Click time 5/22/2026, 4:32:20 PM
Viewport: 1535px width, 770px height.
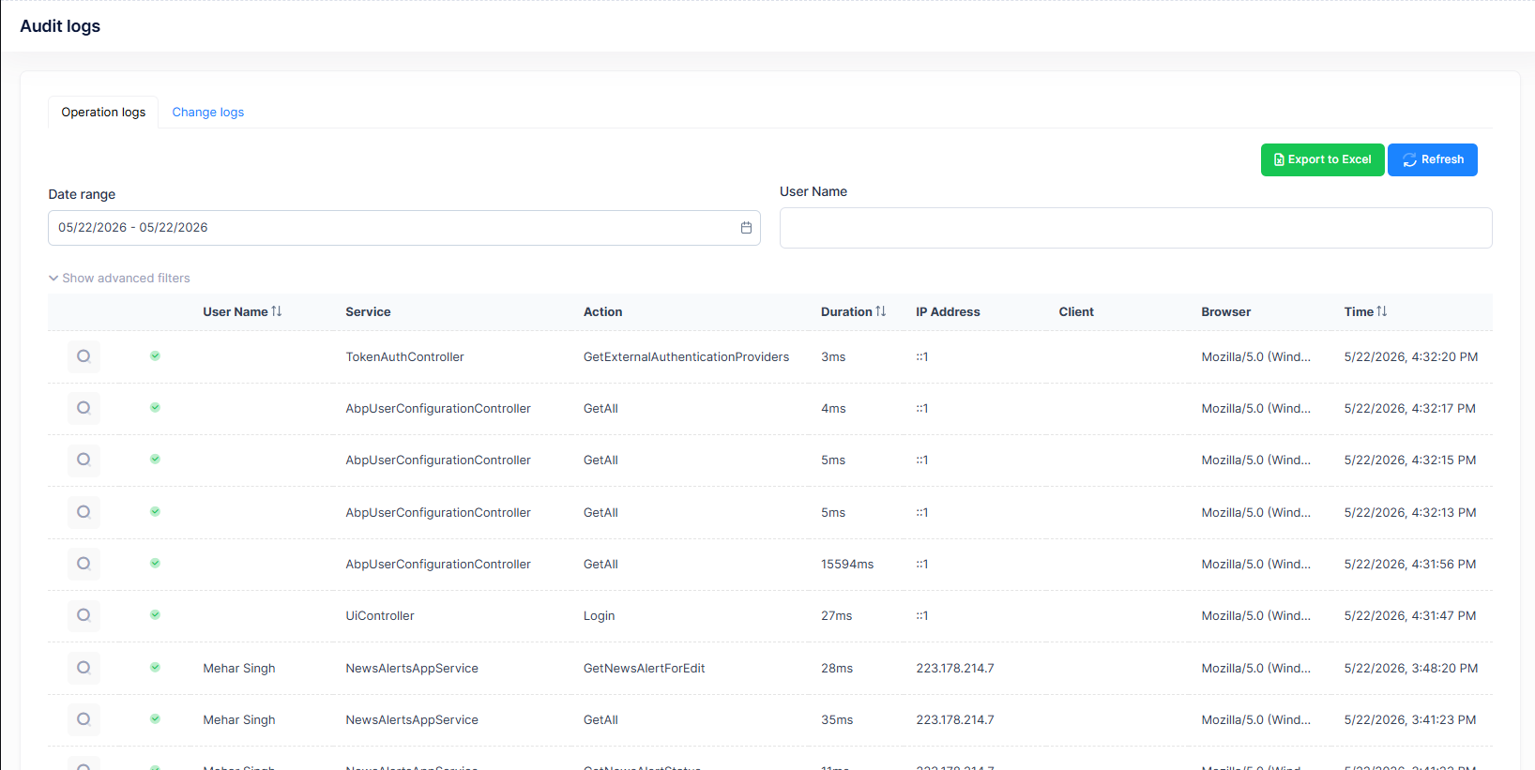[1411, 357]
